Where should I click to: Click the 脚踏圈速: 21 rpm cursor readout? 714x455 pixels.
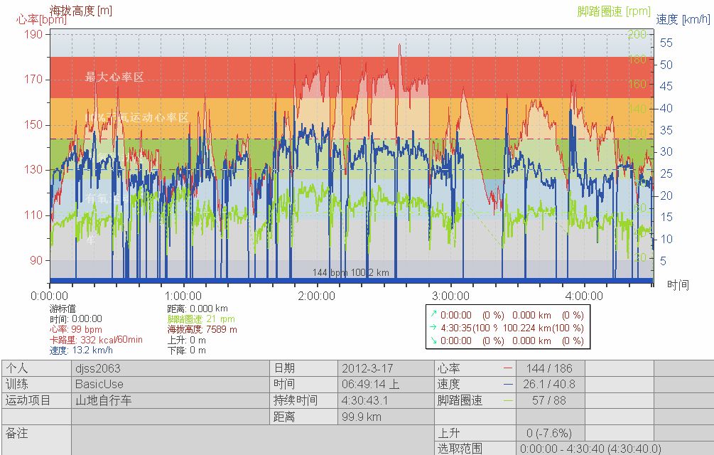(201, 318)
